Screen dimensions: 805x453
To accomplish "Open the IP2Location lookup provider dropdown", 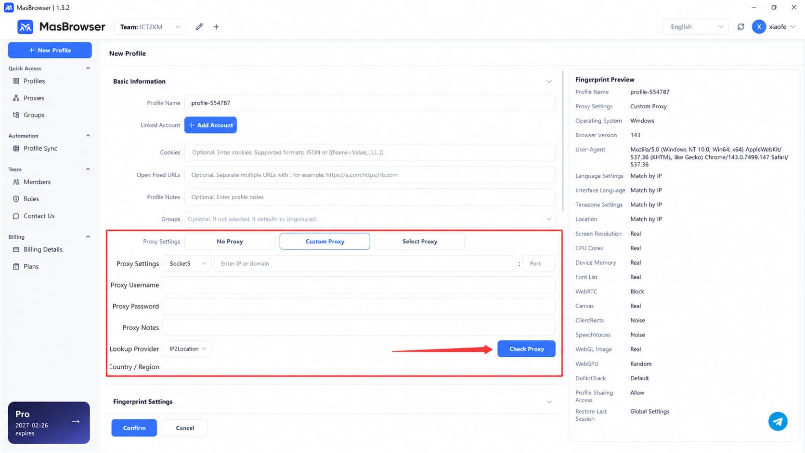I will (187, 349).
